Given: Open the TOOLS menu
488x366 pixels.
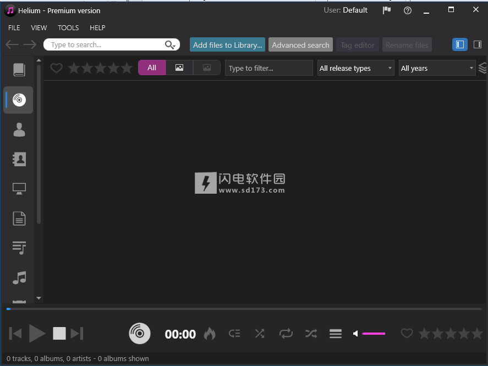Looking at the screenshot, I should pyautogui.click(x=68, y=28).
